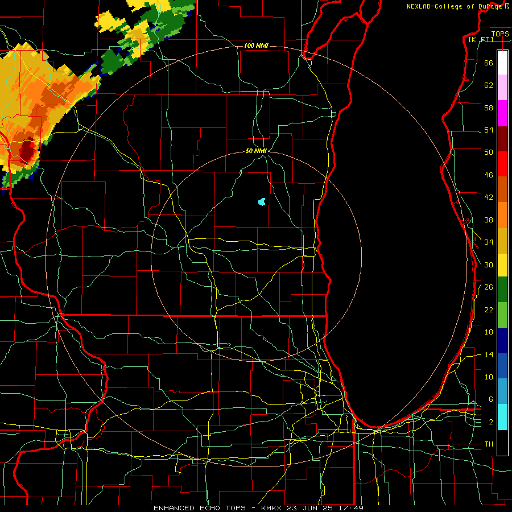This screenshot has width=512, height=512.
Task: Click the "2" scale label
Action: click(490, 422)
